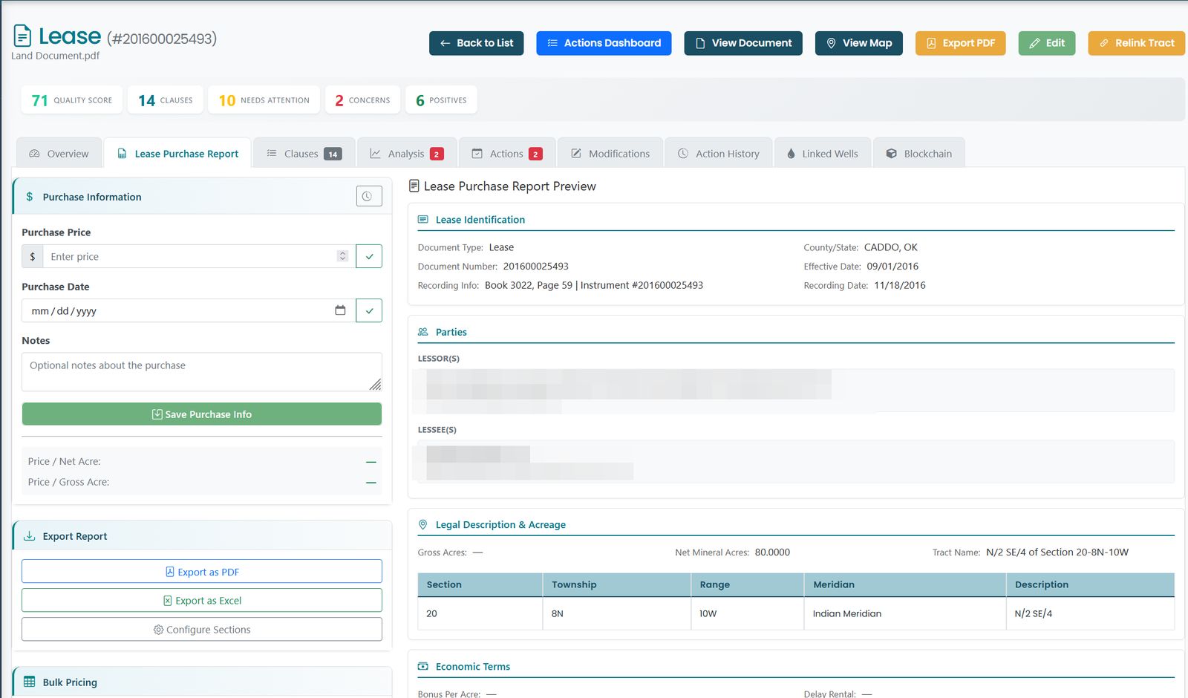Viewport: 1188px width, 698px height.
Task: Open the calendar picker for Purchase Date
Action: click(x=340, y=310)
